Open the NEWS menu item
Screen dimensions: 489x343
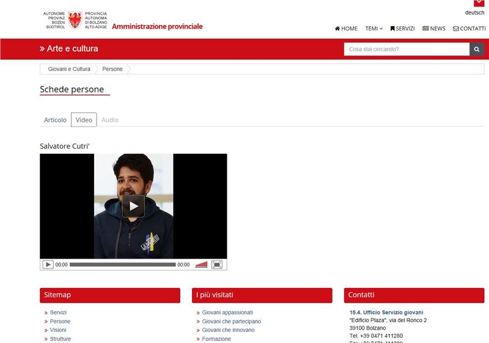(x=434, y=29)
